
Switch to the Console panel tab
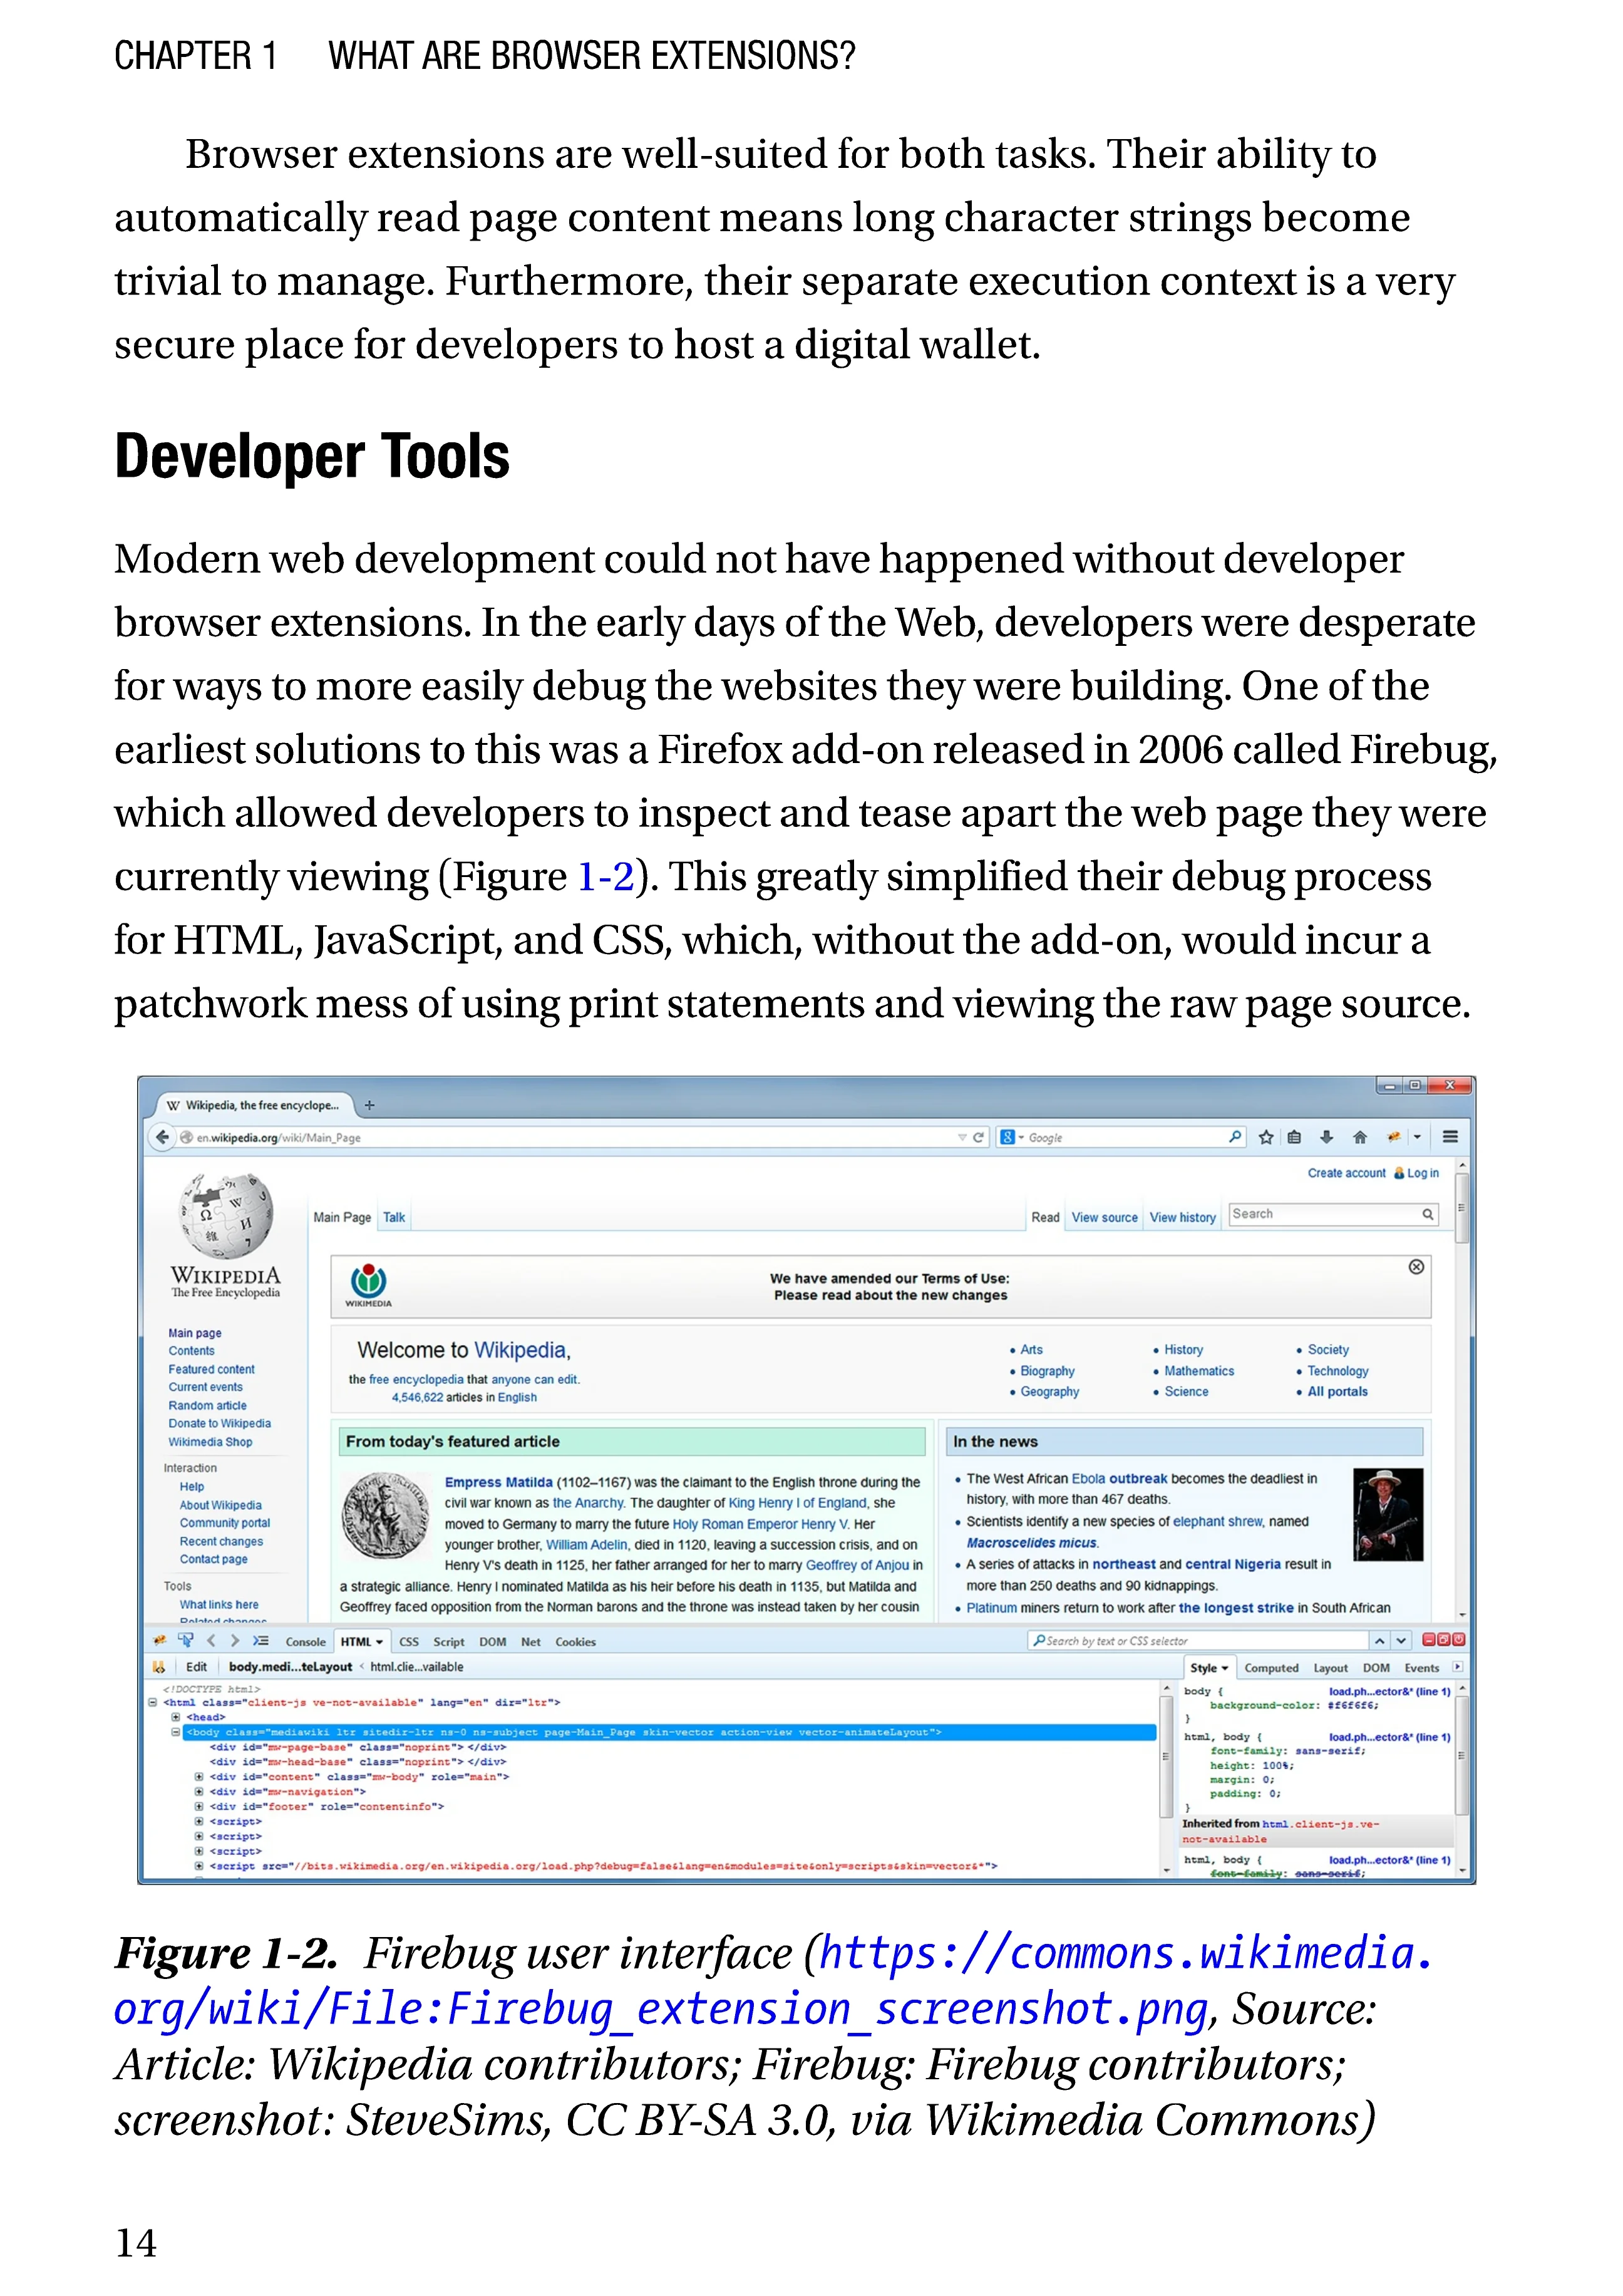click(305, 1642)
